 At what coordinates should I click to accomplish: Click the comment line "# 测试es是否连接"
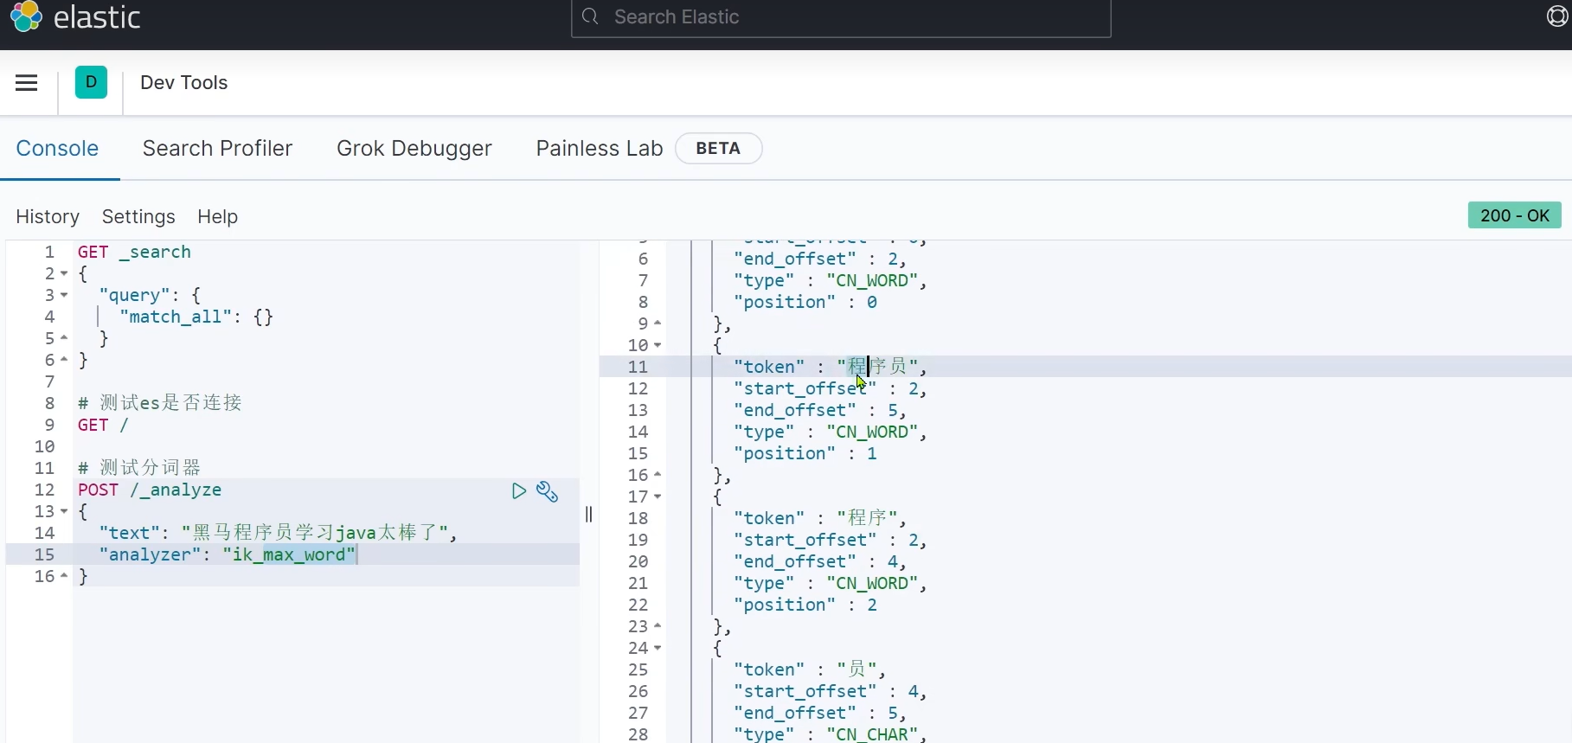point(160,403)
